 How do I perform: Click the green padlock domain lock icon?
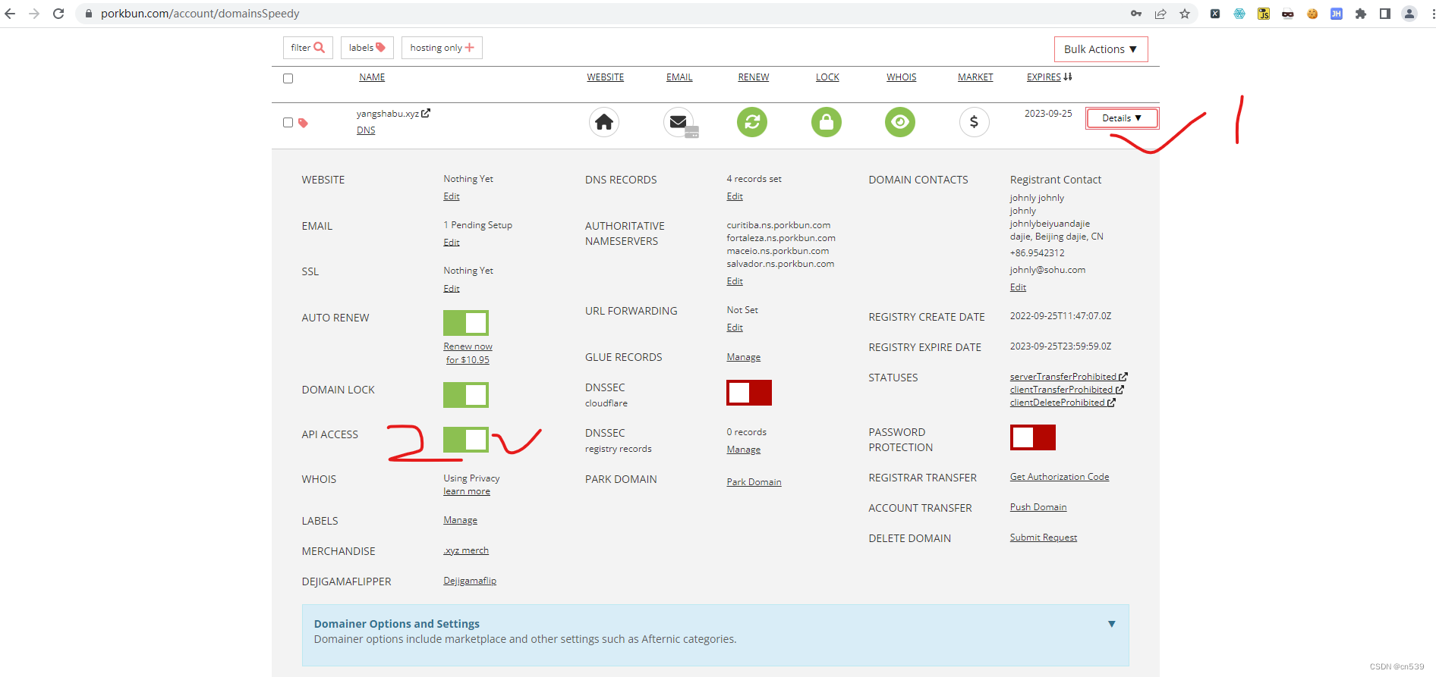(827, 122)
